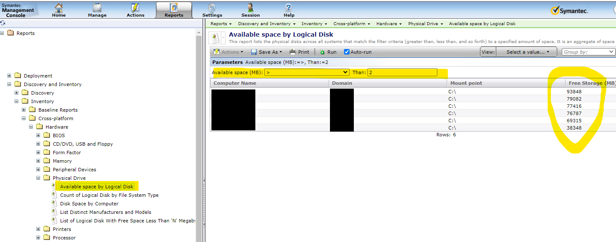Sort by Mount point column header
The image size is (616, 242).
[466, 83]
